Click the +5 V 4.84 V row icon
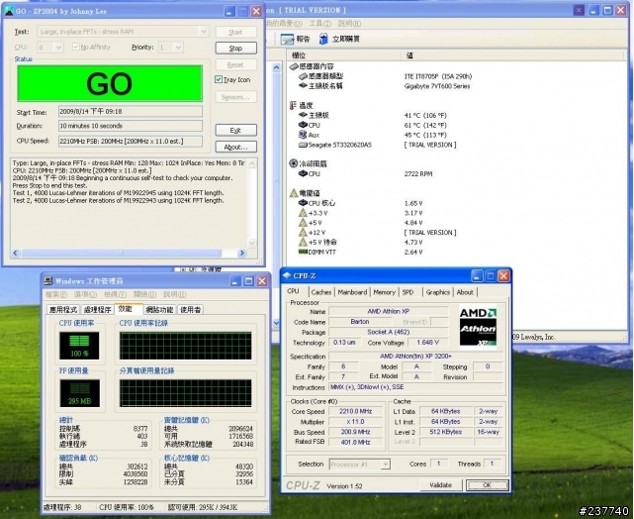 point(303,222)
